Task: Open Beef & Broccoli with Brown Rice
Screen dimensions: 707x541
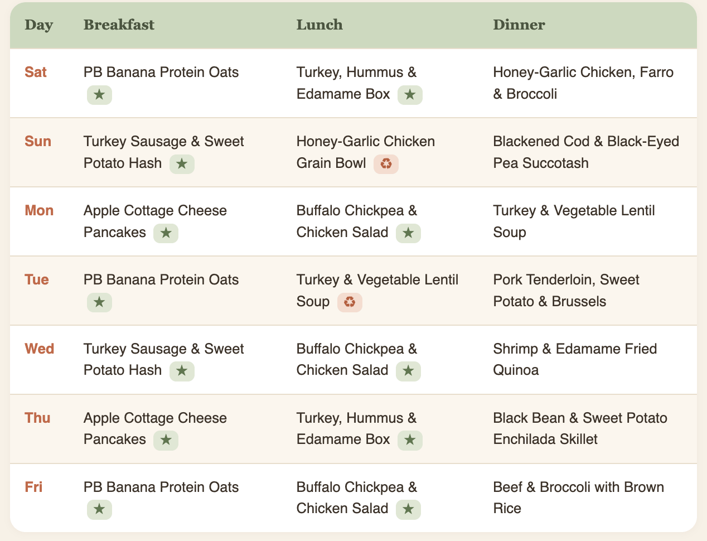Action: point(578,497)
